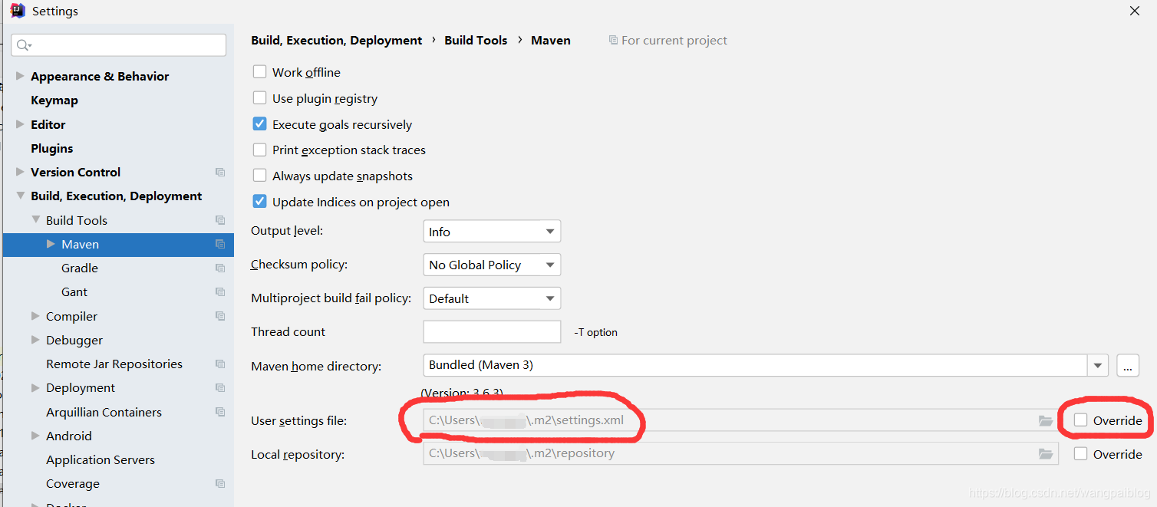
Task: Collapse Build, Execution, Deployment section
Action: point(20,196)
